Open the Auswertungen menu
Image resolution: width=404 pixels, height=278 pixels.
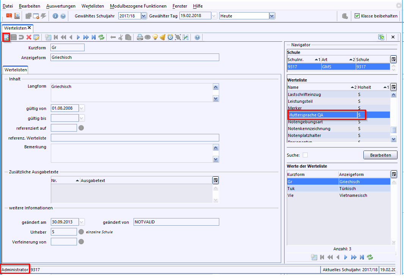click(61, 6)
